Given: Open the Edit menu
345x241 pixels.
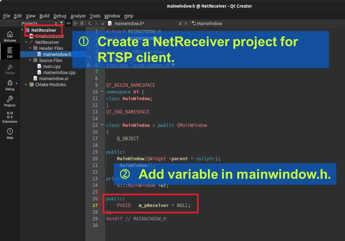Looking at the screenshot, I should point(18,16).
